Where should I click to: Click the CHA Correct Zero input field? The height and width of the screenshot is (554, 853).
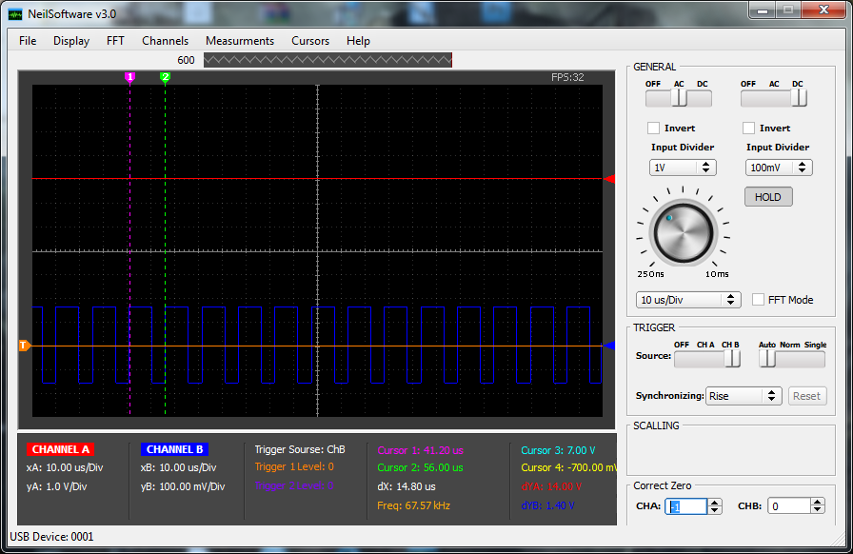tap(686, 506)
